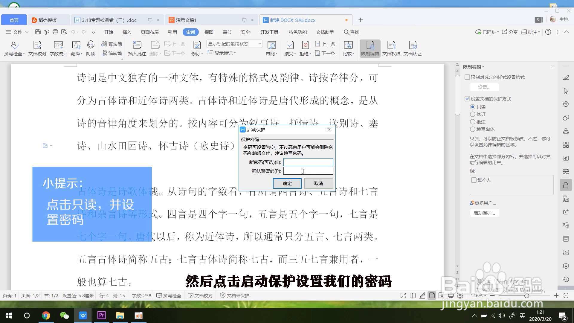
Task: Open Chrome from the Windows taskbar
Action: pyautogui.click(x=46, y=316)
